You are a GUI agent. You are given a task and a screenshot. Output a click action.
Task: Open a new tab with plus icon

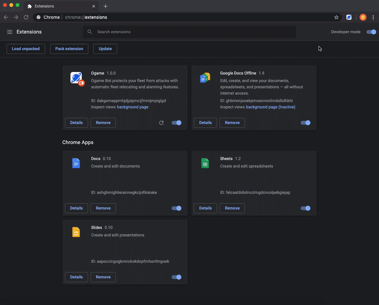(x=106, y=6)
